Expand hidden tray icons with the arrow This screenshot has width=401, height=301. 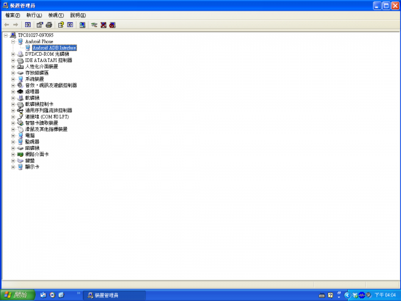click(347, 295)
